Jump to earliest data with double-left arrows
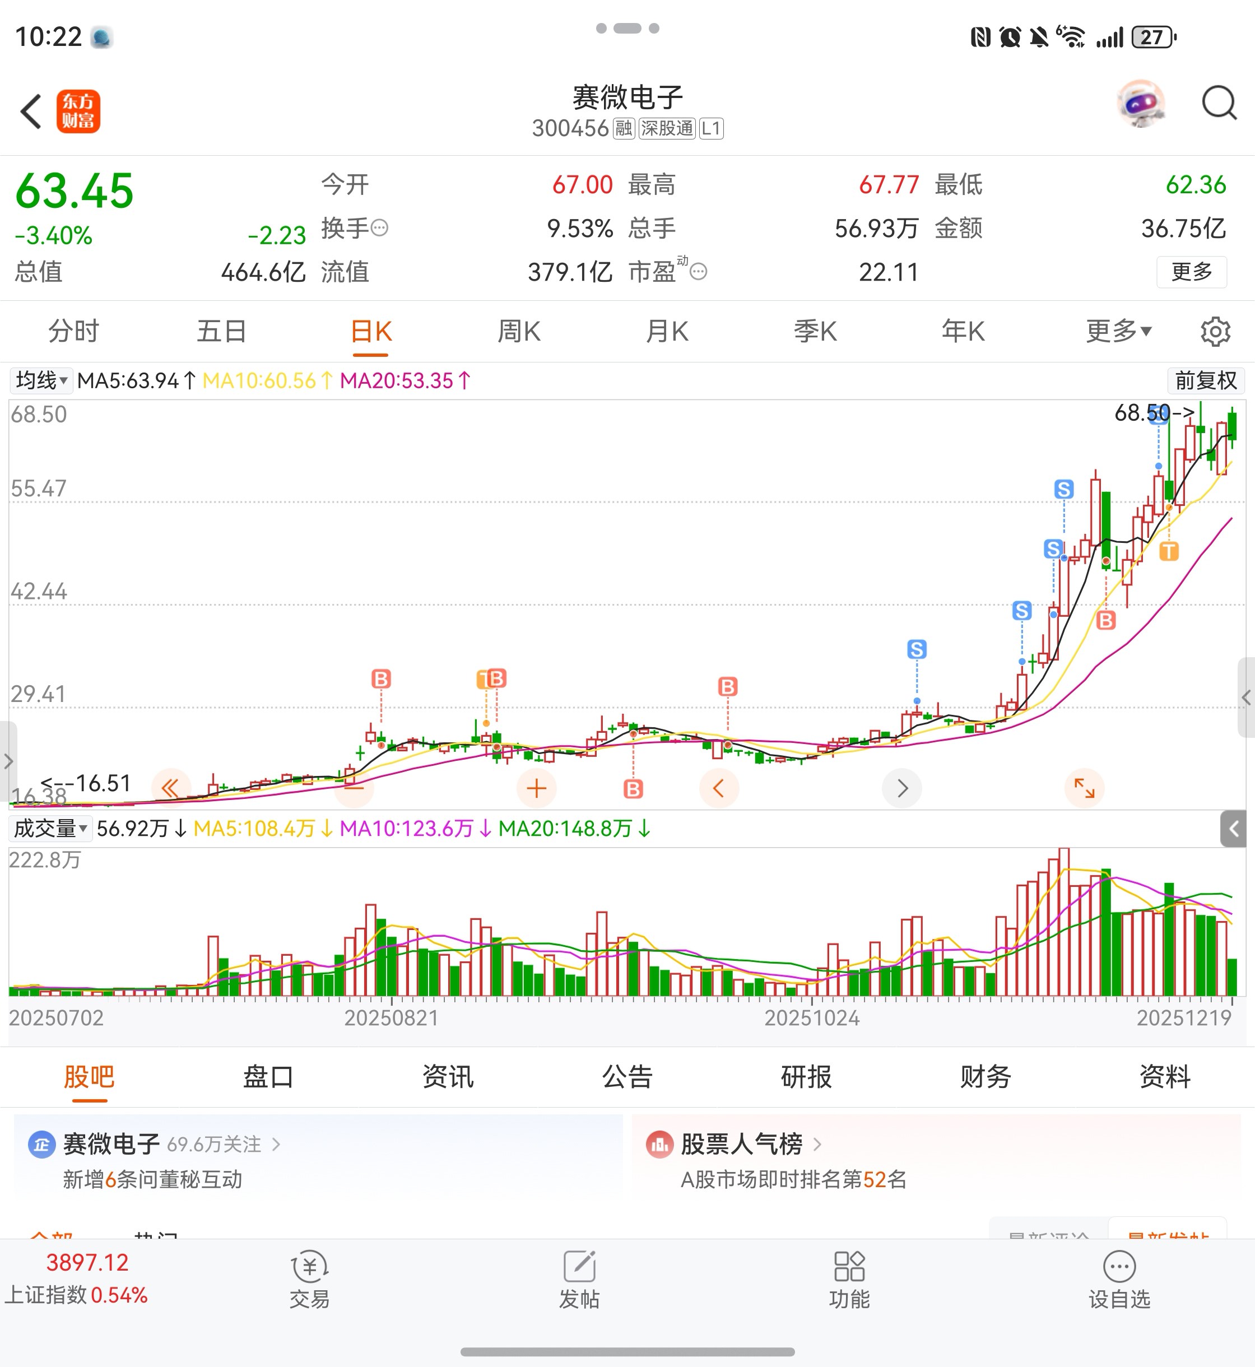 170,788
